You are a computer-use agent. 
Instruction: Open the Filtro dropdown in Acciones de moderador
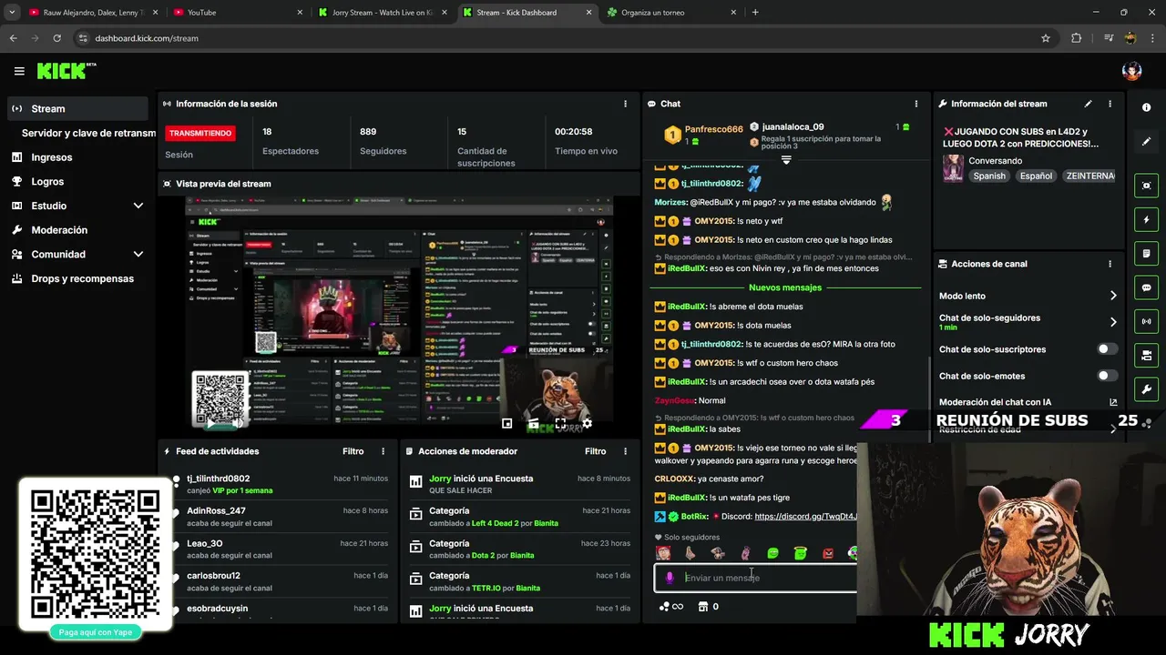(595, 451)
